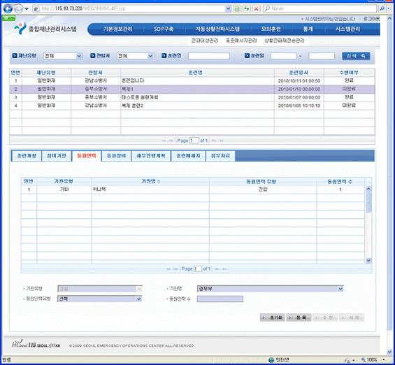Viewport: 395px width, 365px height.
Task: Open the 동원인력유형 dropdown showing 선택
Action: 138,299
